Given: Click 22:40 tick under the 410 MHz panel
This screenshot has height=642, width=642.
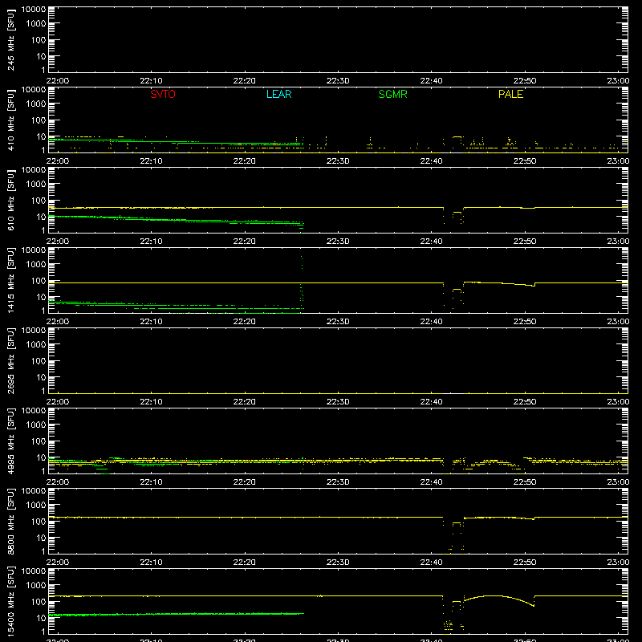Looking at the screenshot, I should 431,161.
